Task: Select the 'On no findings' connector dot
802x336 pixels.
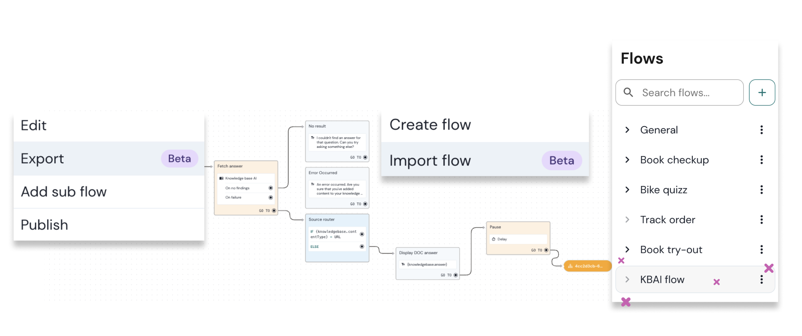Action: tap(270, 188)
